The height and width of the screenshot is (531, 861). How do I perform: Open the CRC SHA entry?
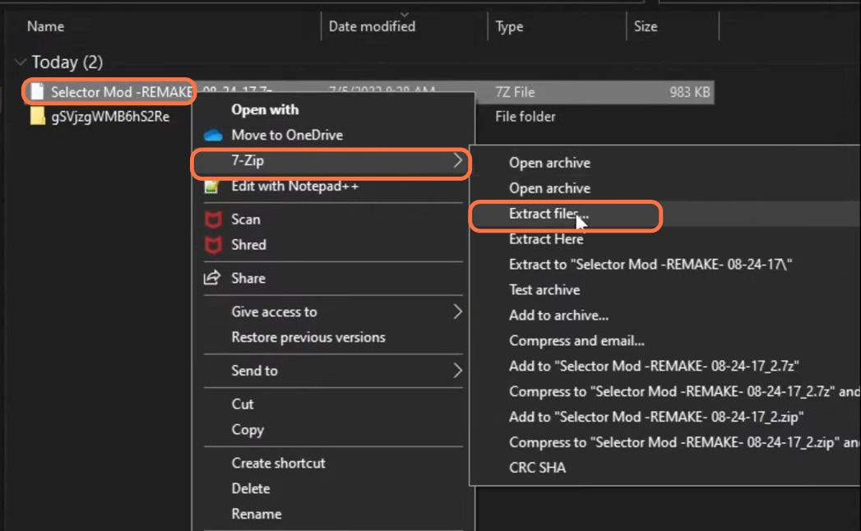537,468
